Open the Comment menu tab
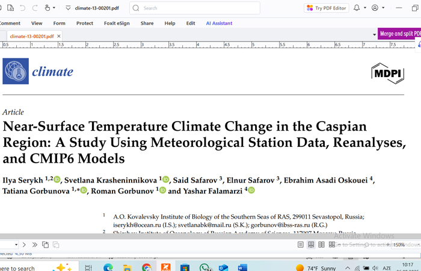The width and height of the screenshot is (421, 271). [x=10, y=23]
